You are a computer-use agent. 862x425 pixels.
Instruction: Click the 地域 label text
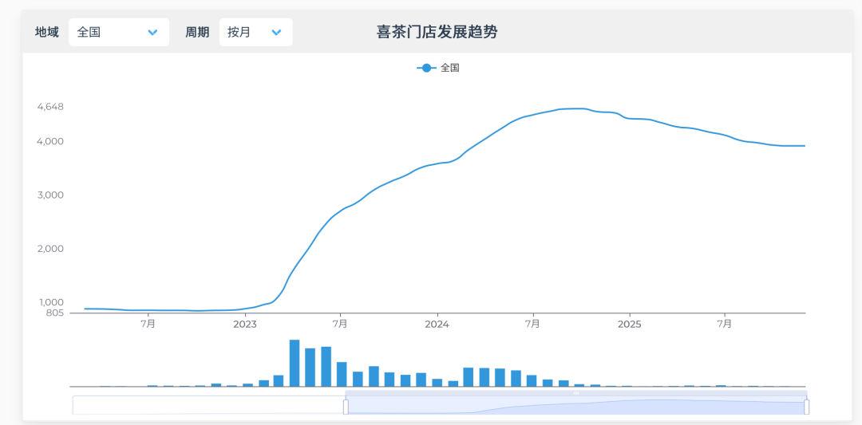pyautogui.click(x=47, y=32)
